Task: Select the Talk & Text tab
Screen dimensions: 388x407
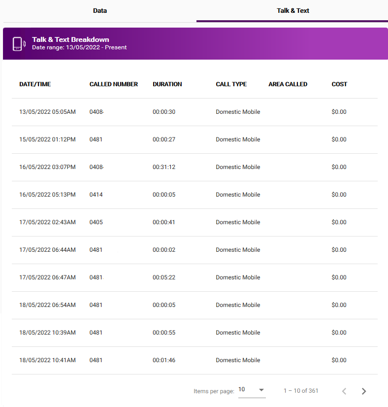Action: coord(292,10)
